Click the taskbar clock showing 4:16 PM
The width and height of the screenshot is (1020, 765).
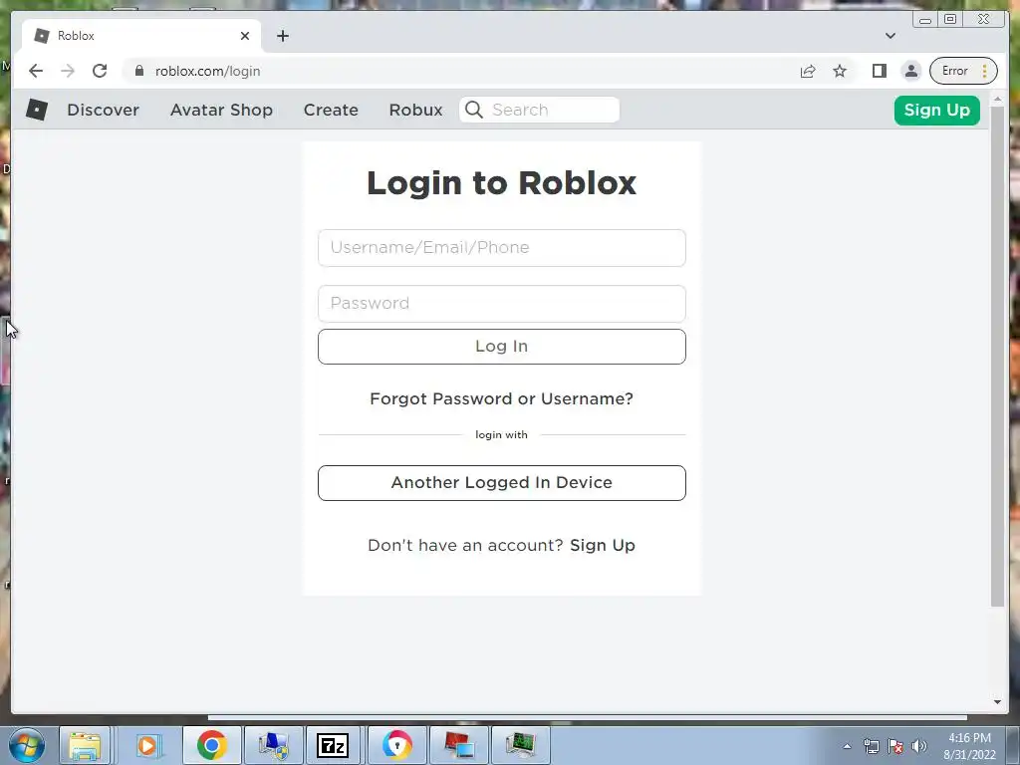[x=969, y=746]
